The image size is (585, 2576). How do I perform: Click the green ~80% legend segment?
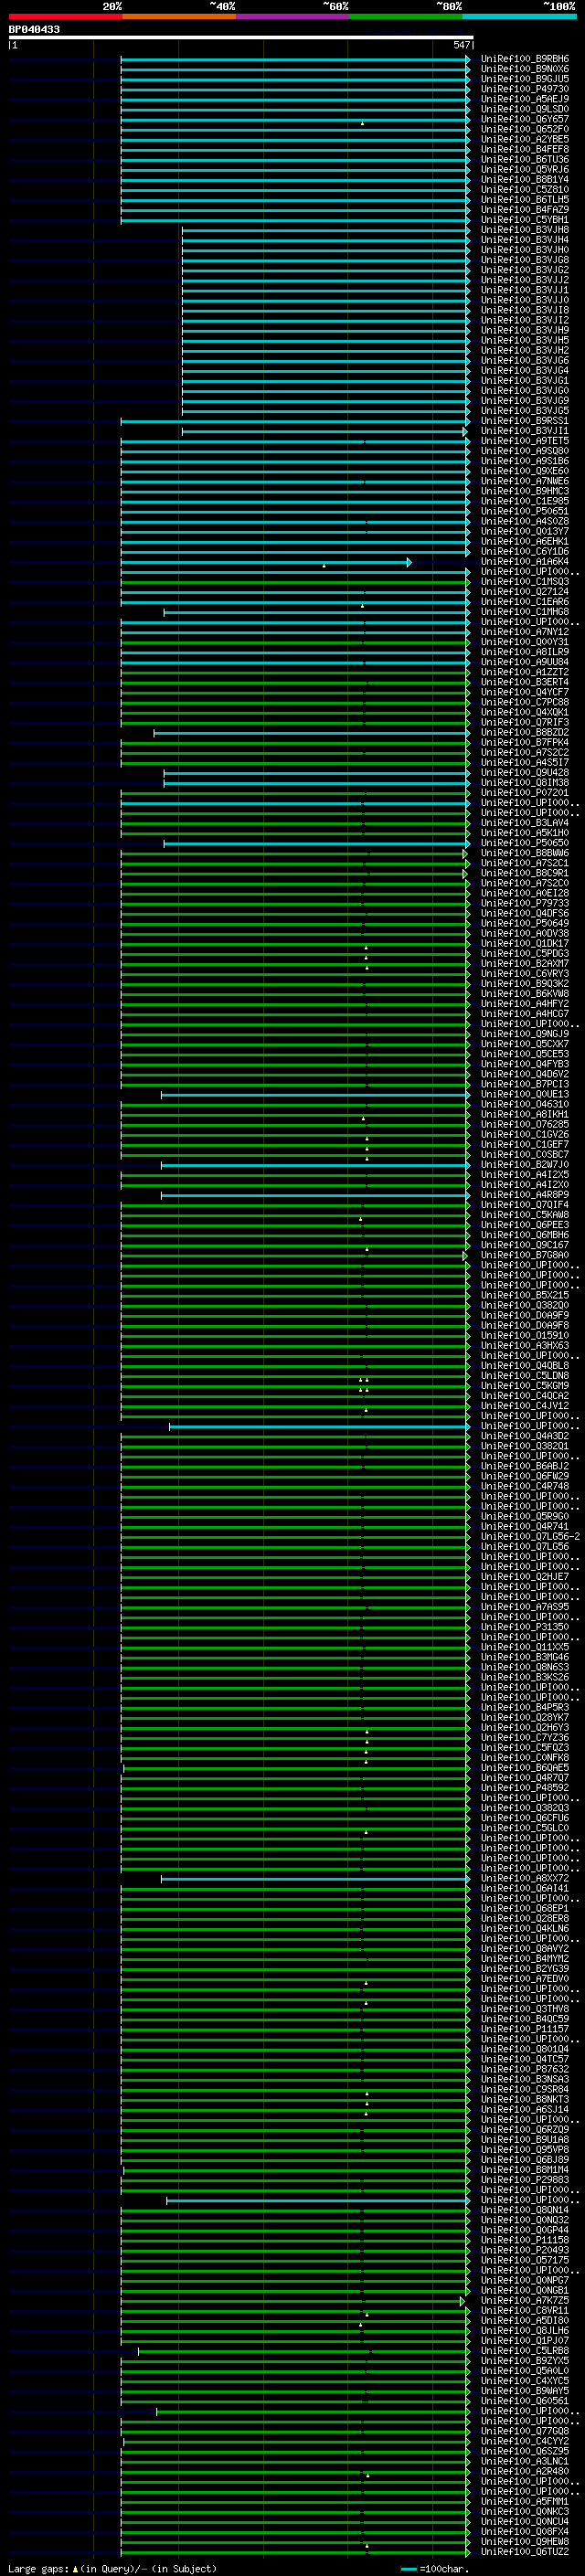coord(406,16)
